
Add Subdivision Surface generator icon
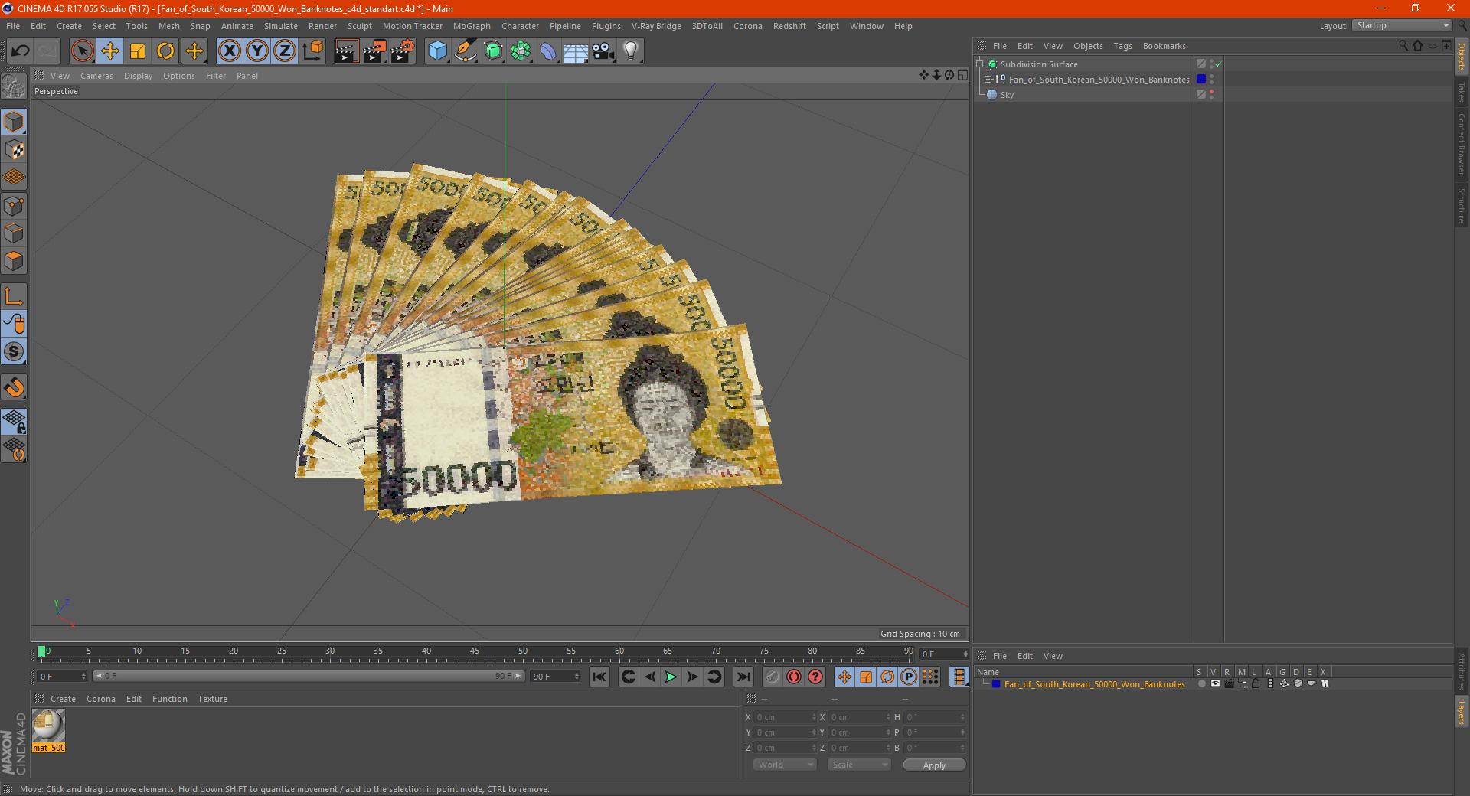[493, 51]
